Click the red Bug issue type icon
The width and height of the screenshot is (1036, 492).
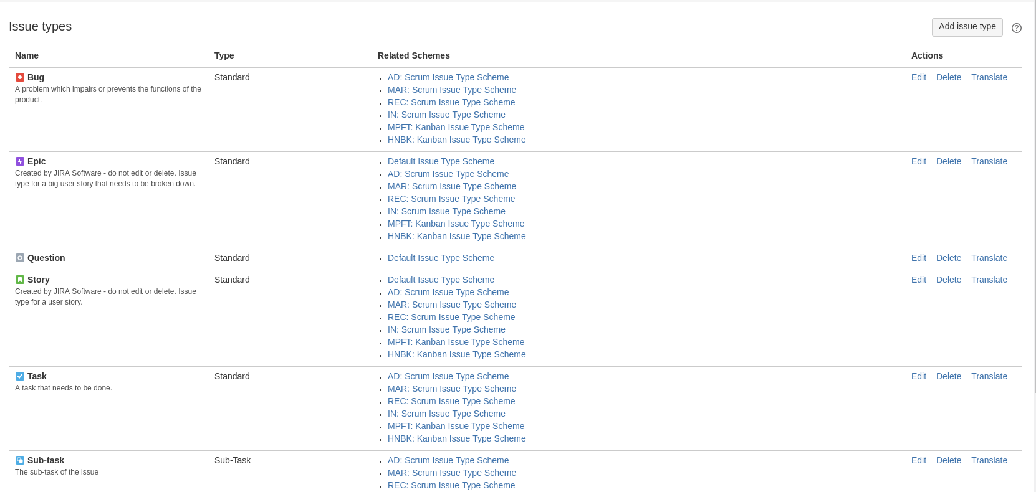pos(20,77)
